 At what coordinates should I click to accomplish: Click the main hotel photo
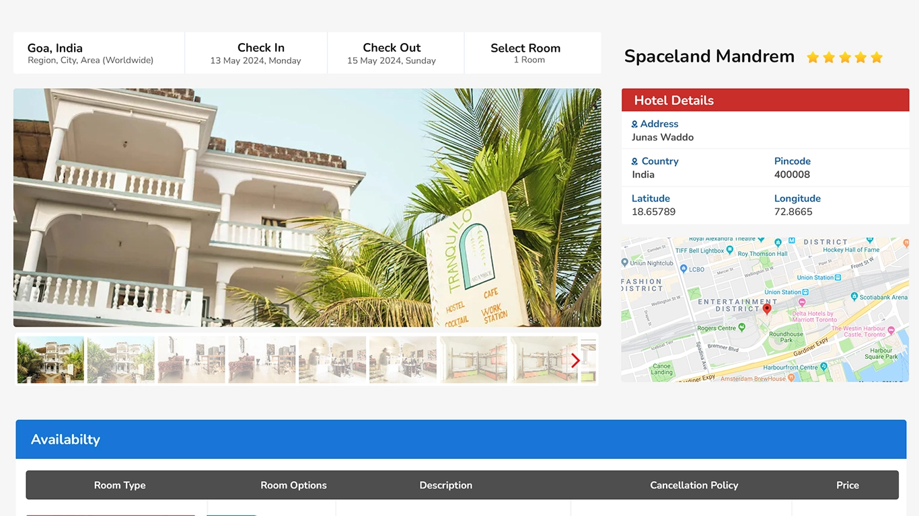(x=307, y=208)
